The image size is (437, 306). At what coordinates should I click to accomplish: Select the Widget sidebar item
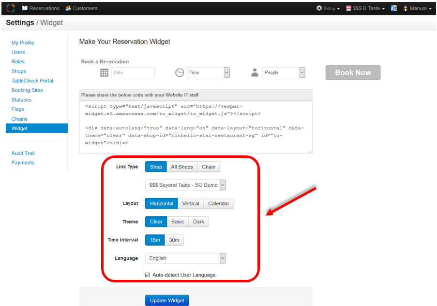tap(37, 128)
